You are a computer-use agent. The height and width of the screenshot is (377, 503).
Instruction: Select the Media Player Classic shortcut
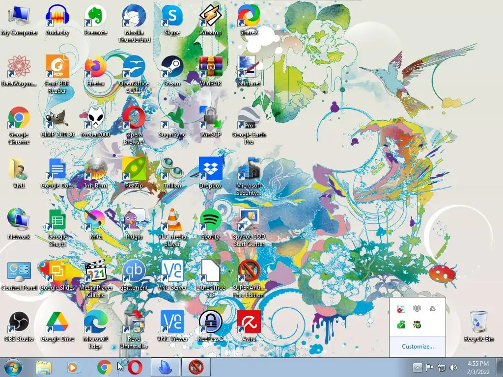click(96, 278)
